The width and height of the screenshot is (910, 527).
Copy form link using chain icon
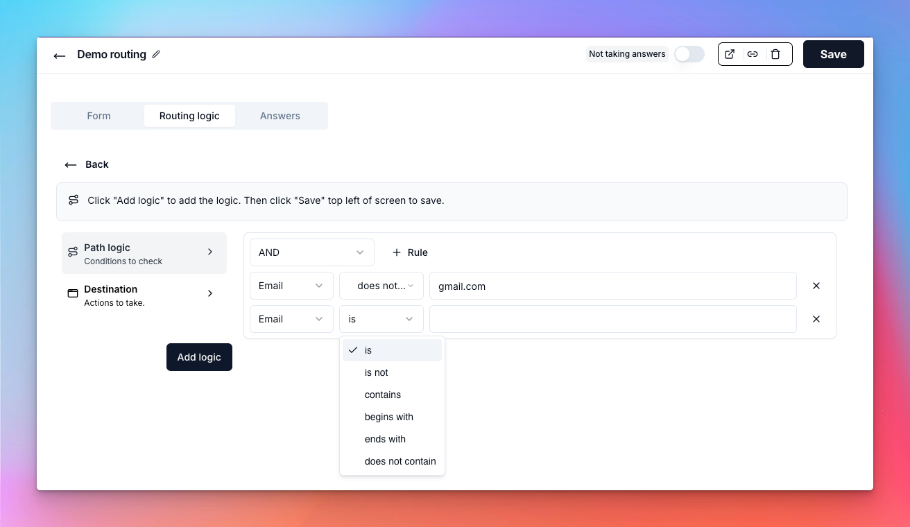click(753, 54)
